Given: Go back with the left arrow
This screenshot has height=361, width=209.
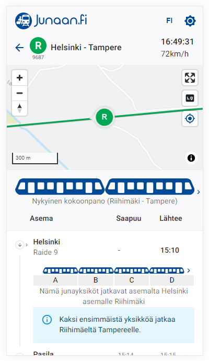Looking at the screenshot, I should point(19,48).
